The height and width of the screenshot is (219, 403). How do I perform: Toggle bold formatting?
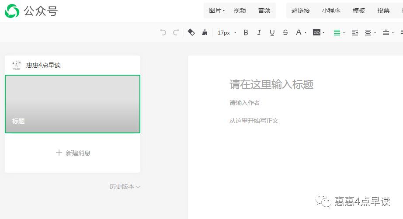246,32
